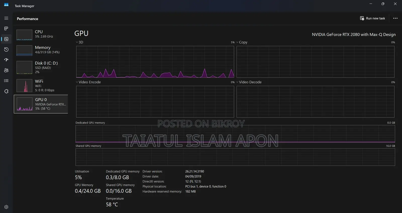Open the Services page icon

(6, 91)
